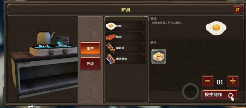Select the fried egg icon in recipe list

click(111, 26)
